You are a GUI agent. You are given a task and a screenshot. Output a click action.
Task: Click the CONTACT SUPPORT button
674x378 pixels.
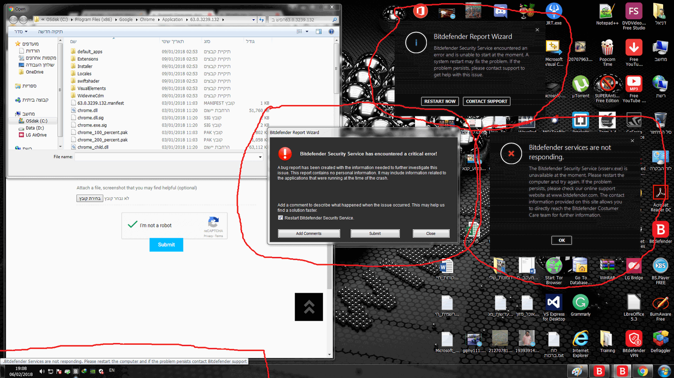pos(487,101)
